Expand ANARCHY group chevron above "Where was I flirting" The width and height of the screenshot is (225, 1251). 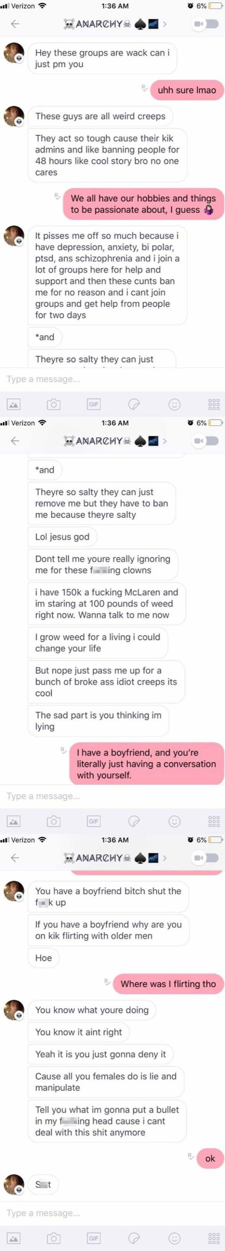[164, 858]
